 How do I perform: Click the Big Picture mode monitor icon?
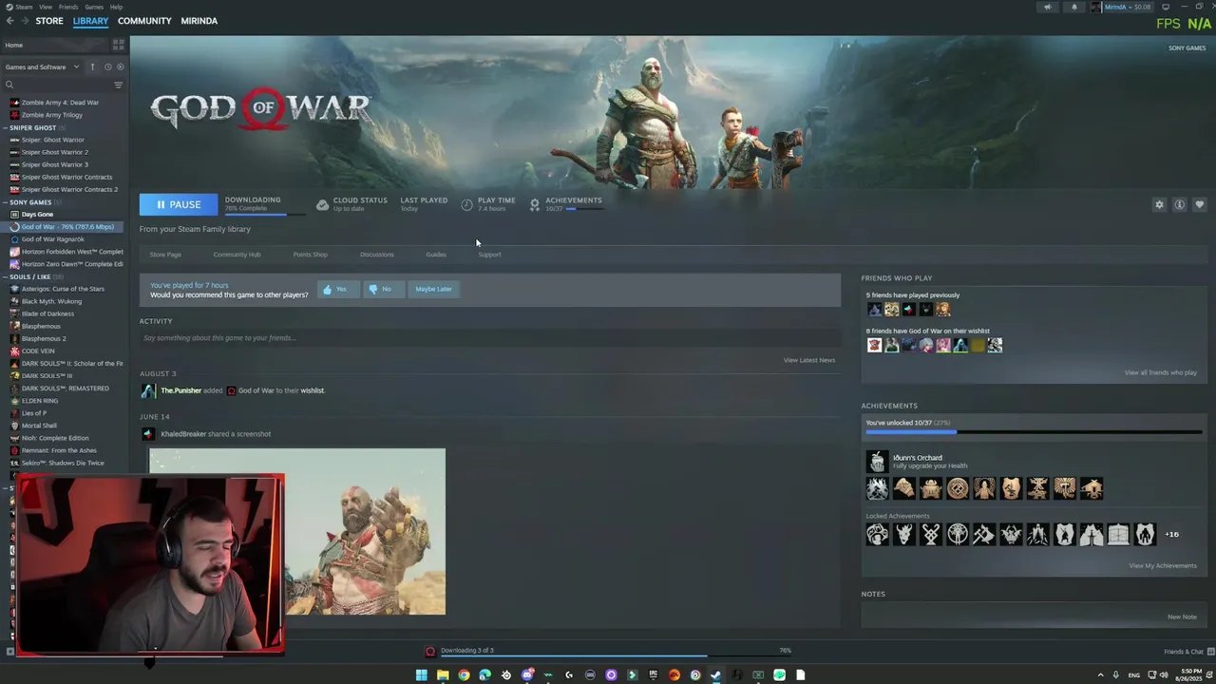tap(1166, 7)
